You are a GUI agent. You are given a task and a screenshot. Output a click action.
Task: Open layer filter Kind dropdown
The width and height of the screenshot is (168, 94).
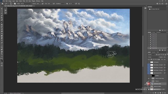tap(151, 55)
